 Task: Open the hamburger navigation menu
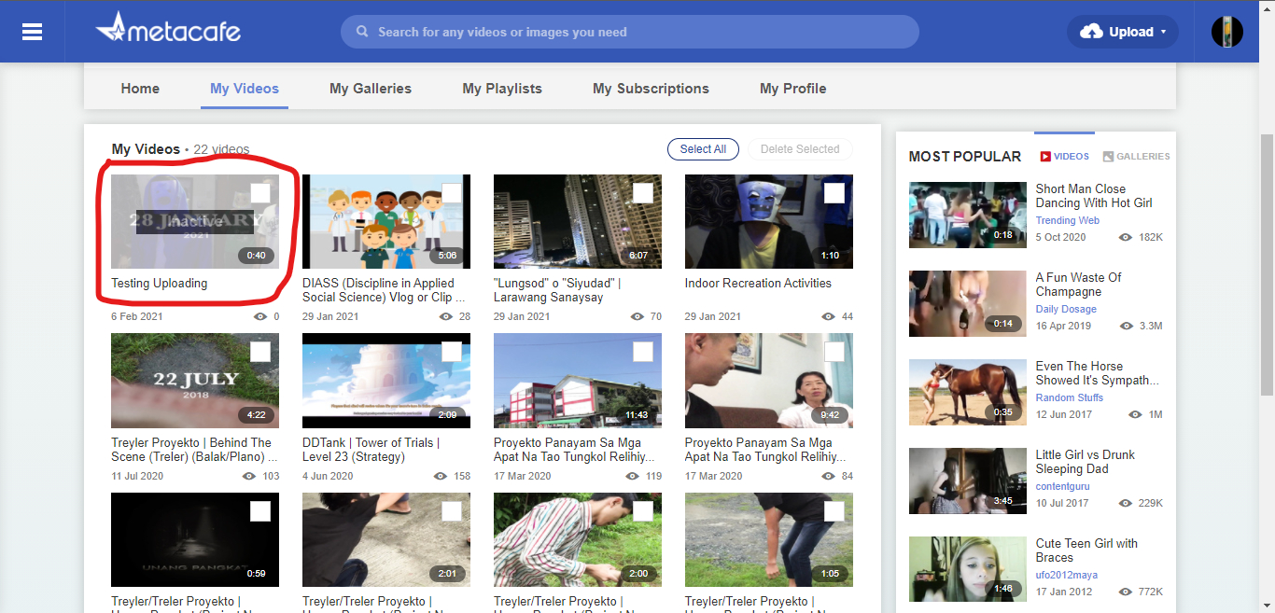33,32
